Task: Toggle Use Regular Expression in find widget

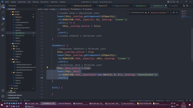Action: click(148, 13)
